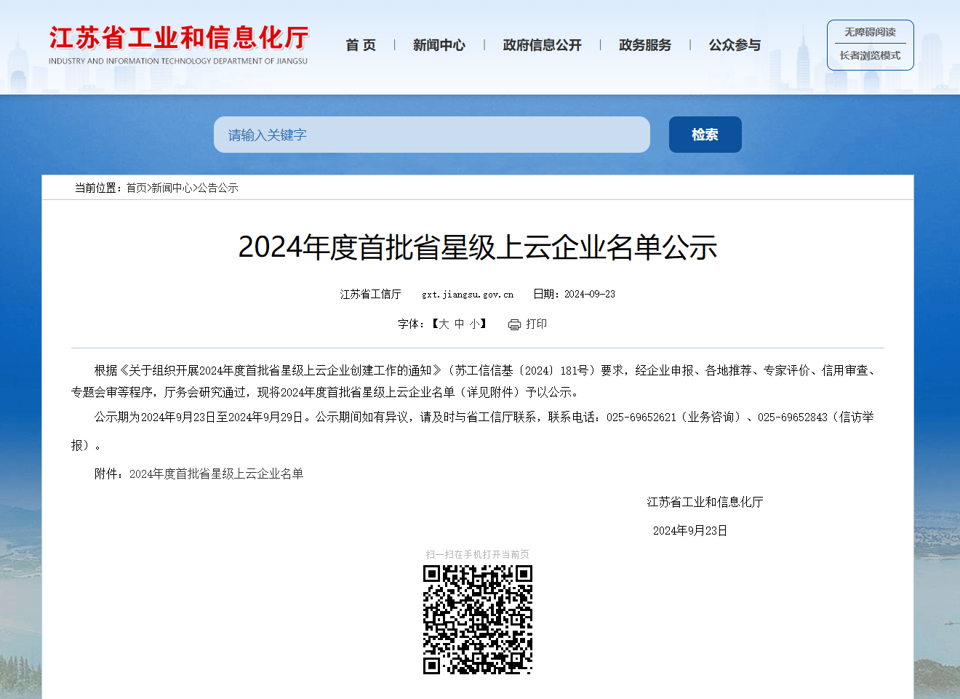Open the 新闻中心 navigation menu
This screenshot has height=699, width=960.
439,44
